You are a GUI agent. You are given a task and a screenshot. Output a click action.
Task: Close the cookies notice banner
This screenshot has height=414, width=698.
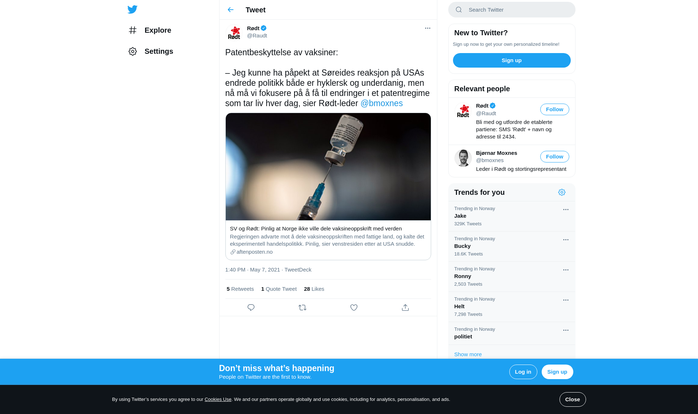point(572,399)
